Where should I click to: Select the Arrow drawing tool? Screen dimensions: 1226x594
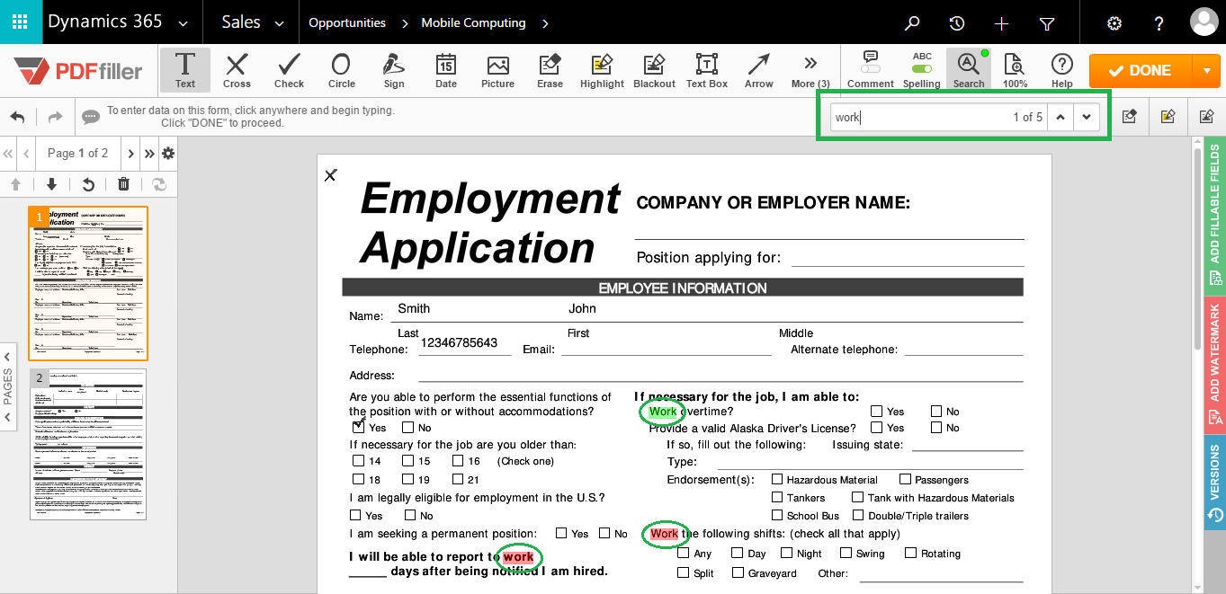pos(758,70)
